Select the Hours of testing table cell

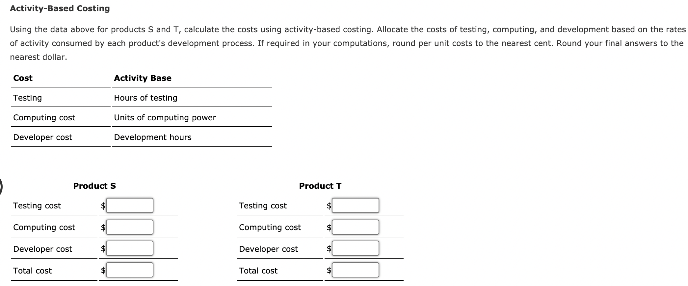pos(146,98)
